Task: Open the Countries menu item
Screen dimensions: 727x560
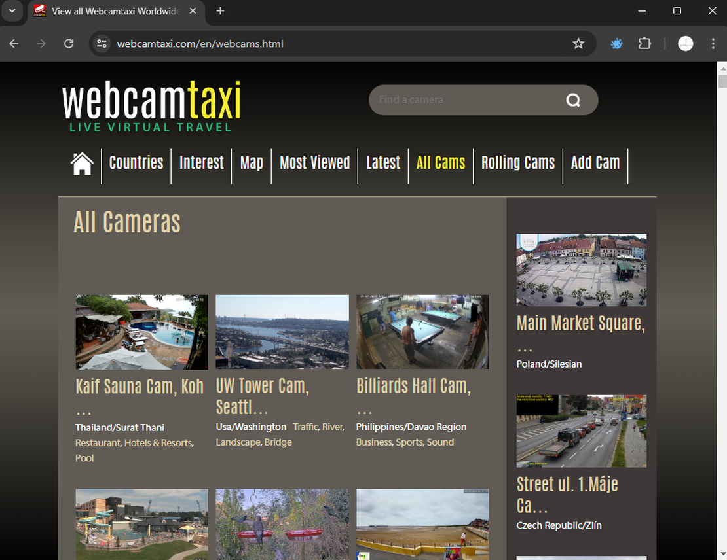Action: point(136,163)
